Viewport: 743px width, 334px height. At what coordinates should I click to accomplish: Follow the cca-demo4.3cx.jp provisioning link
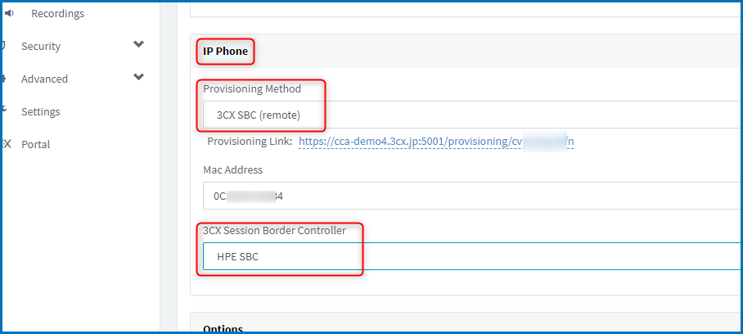click(x=436, y=141)
